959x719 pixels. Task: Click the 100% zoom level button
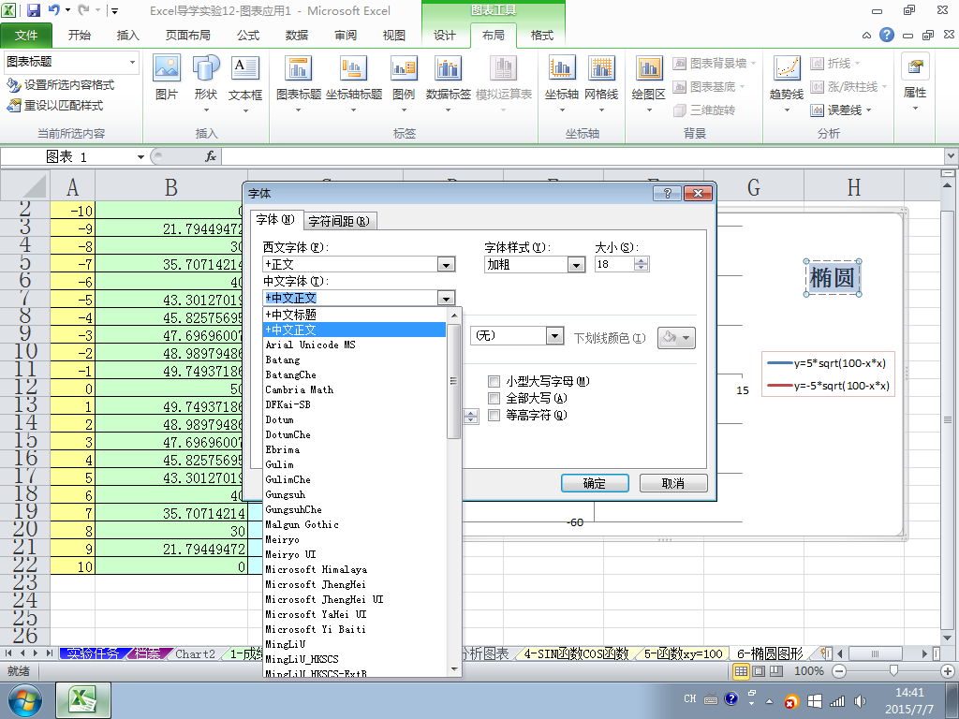pyautogui.click(x=809, y=670)
